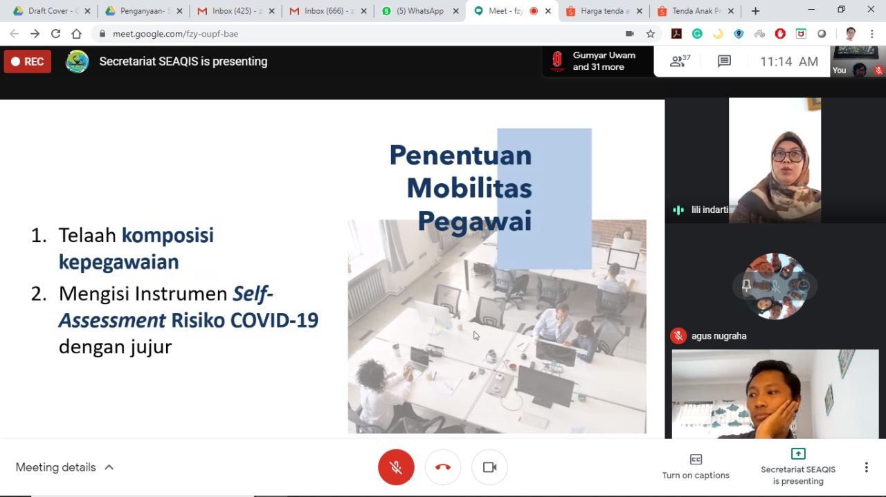Open the chat messages panel
This screenshot has height=497, width=886.
(x=724, y=62)
